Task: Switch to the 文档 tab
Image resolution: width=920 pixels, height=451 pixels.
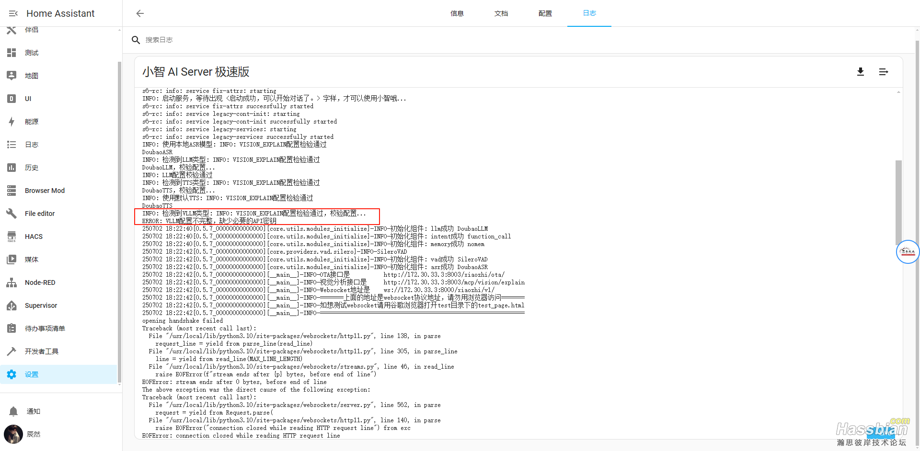Action: click(x=501, y=13)
